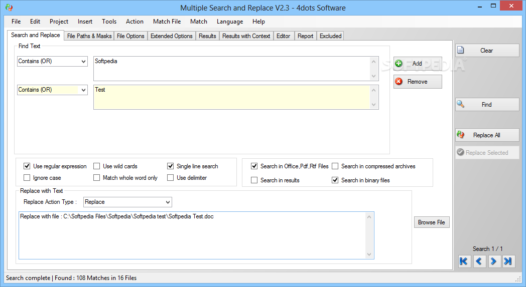
Task: Show the Excluded tab
Action: coord(330,36)
